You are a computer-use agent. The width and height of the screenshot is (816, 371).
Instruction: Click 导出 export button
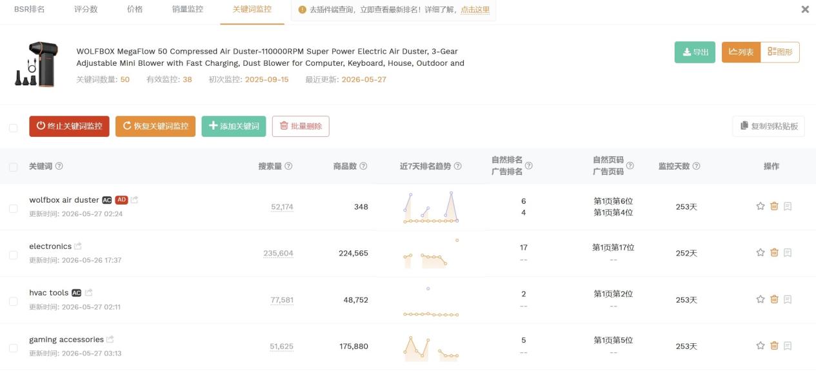coord(695,52)
